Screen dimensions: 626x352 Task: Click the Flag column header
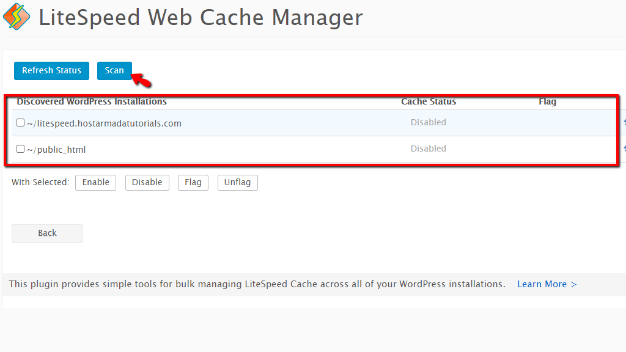click(x=547, y=102)
